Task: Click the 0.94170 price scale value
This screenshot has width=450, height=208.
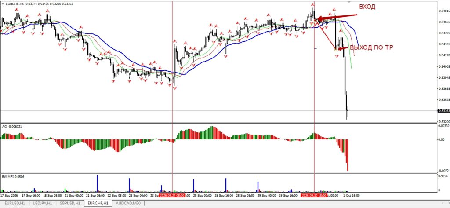Action: pyautogui.click(x=444, y=55)
